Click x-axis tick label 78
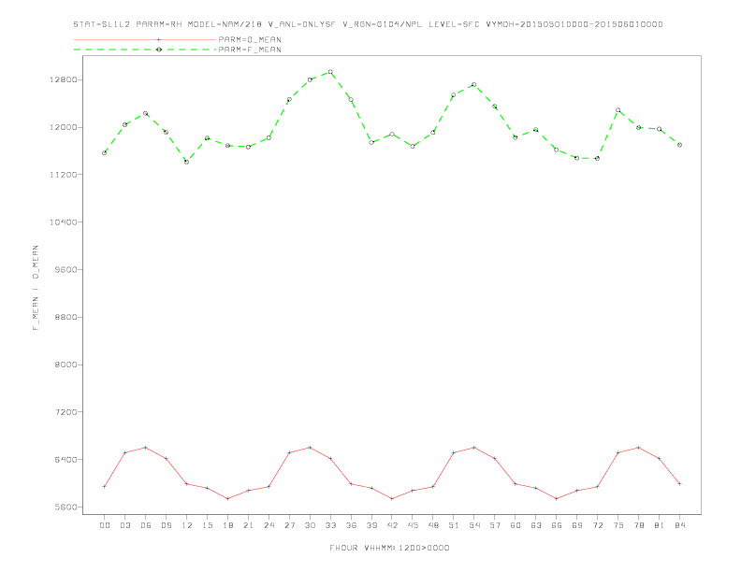 pyautogui.click(x=638, y=525)
